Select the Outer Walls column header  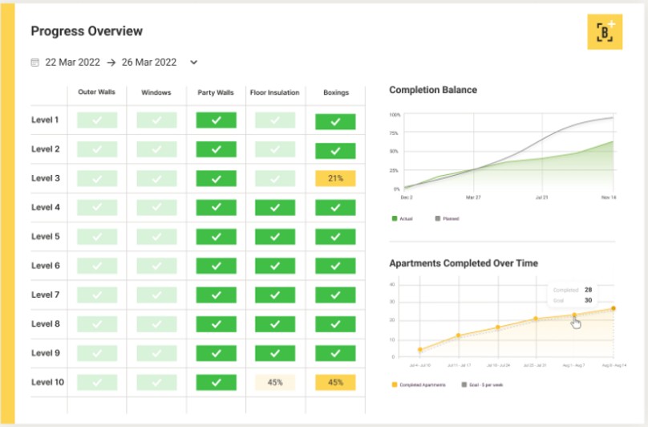tap(96, 92)
